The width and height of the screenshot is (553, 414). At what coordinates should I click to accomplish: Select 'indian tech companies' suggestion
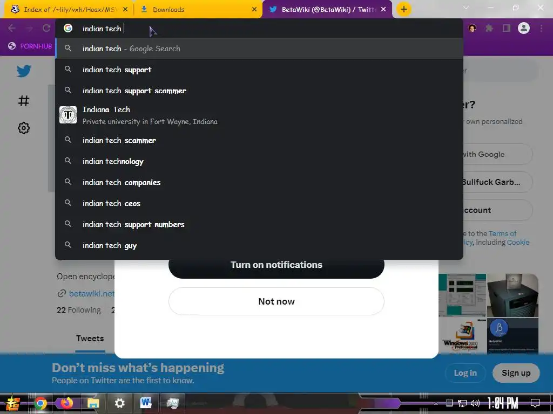(259, 182)
